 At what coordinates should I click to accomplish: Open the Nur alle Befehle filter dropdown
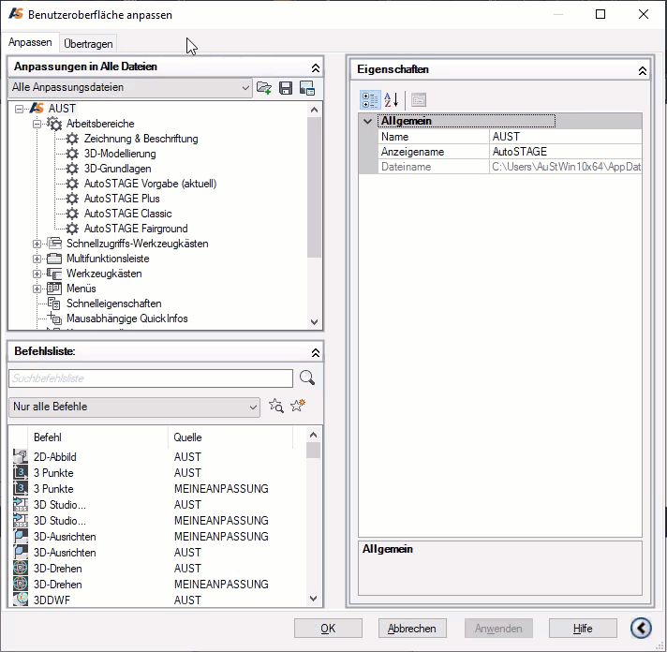[x=134, y=407]
